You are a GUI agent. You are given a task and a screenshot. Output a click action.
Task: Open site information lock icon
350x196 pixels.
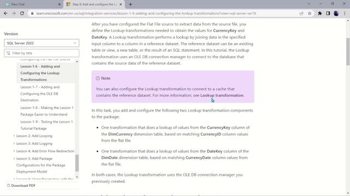(x=32, y=13)
